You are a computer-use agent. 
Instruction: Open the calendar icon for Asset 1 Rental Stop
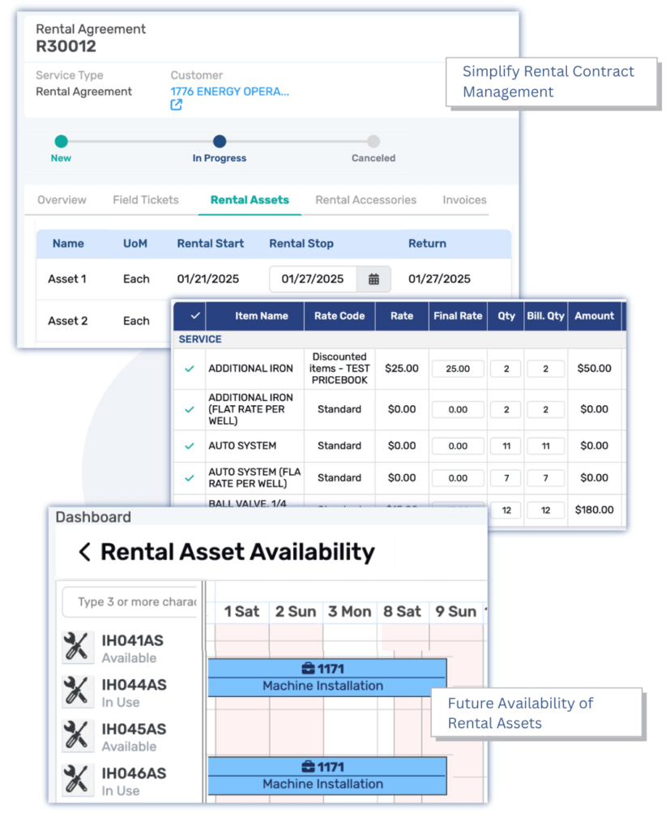point(373,277)
